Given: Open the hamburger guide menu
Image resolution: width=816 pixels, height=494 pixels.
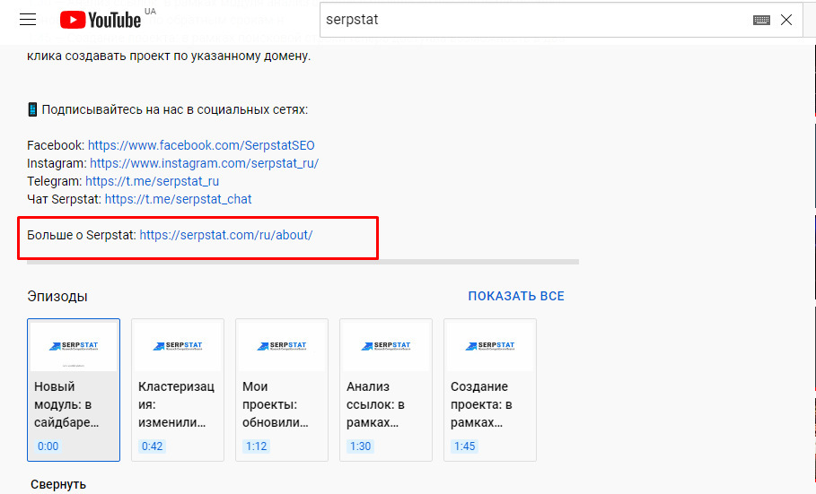Looking at the screenshot, I should [28, 20].
